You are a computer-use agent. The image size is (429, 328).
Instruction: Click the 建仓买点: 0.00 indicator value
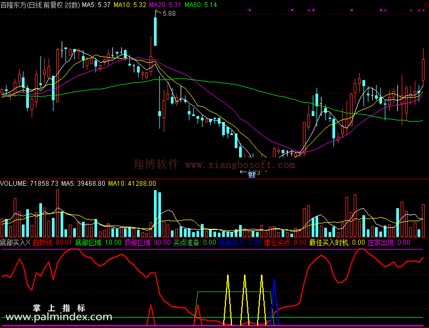[x=285, y=242]
